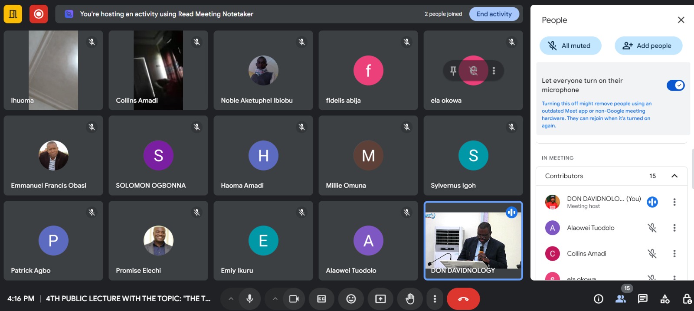The image size is (694, 311).
Task: Pin ela okowa's tile
Action: 453,71
